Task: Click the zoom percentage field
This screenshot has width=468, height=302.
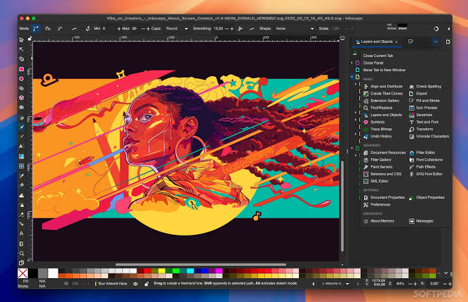Action: [400, 284]
